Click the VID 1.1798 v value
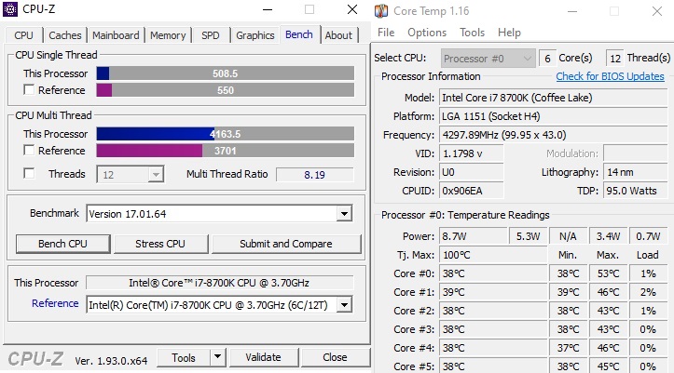674x373 pixels. click(x=471, y=153)
